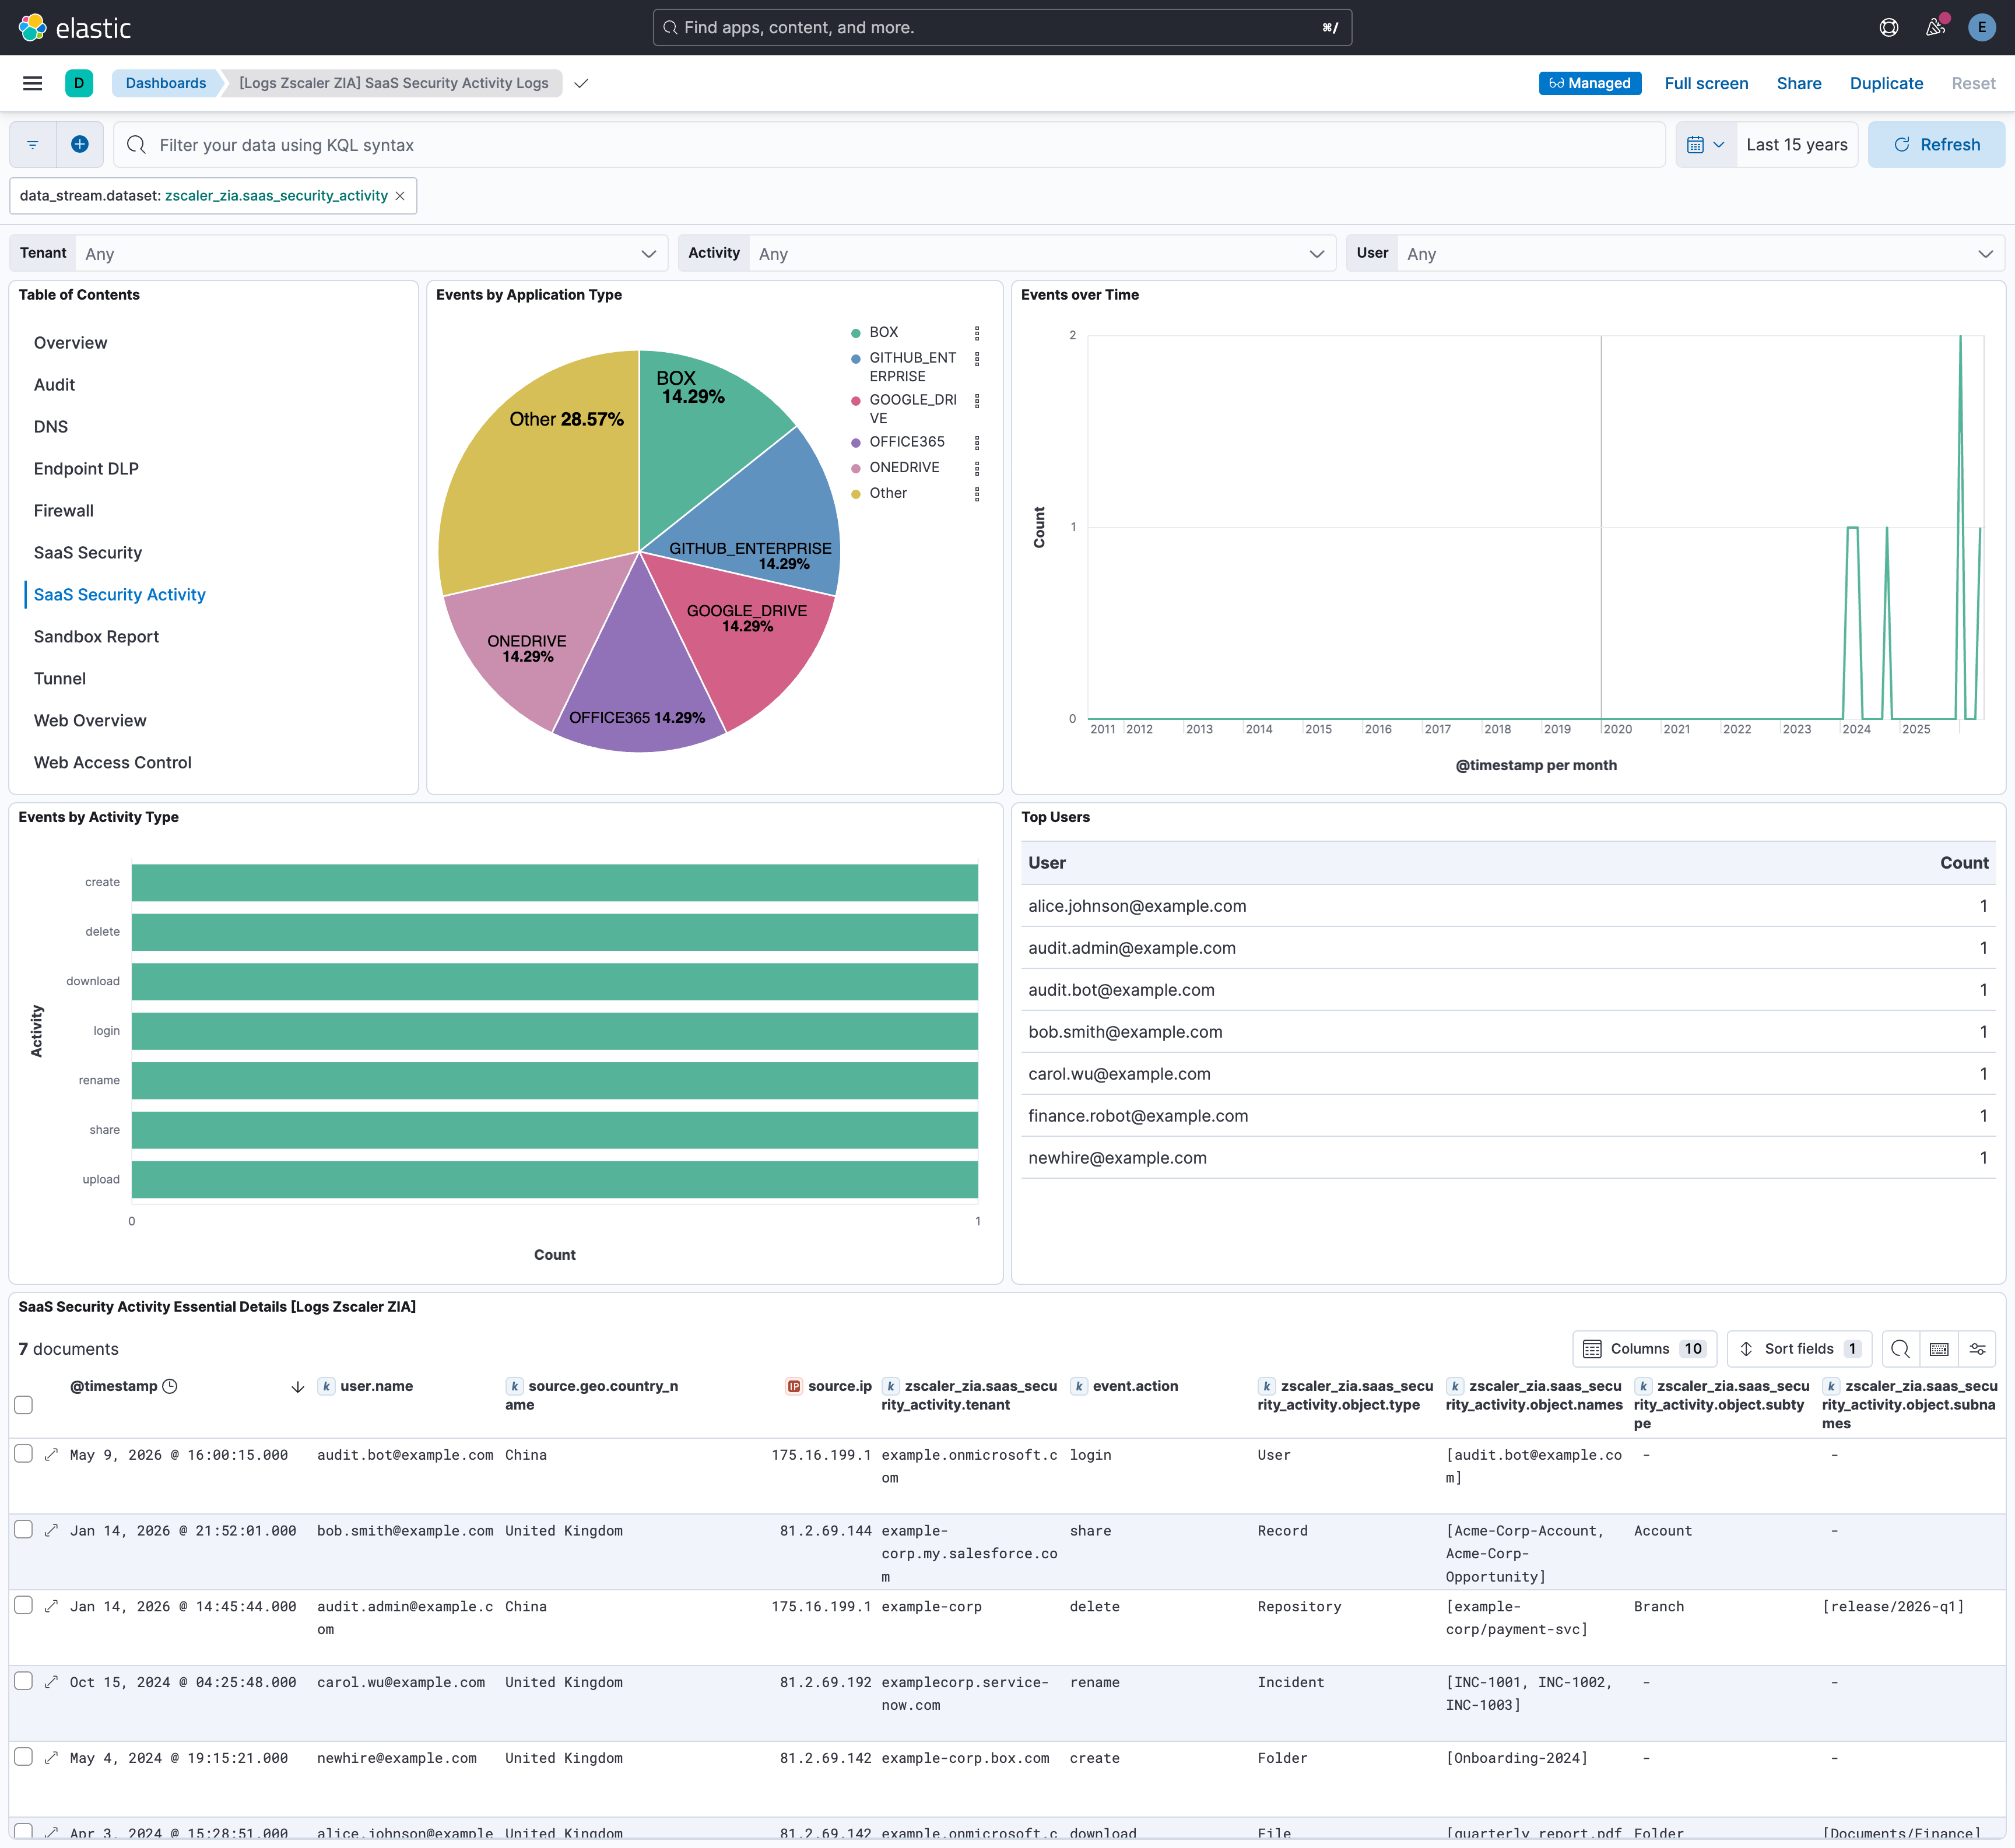Click the Managed badge button

click(x=1589, y=83)
